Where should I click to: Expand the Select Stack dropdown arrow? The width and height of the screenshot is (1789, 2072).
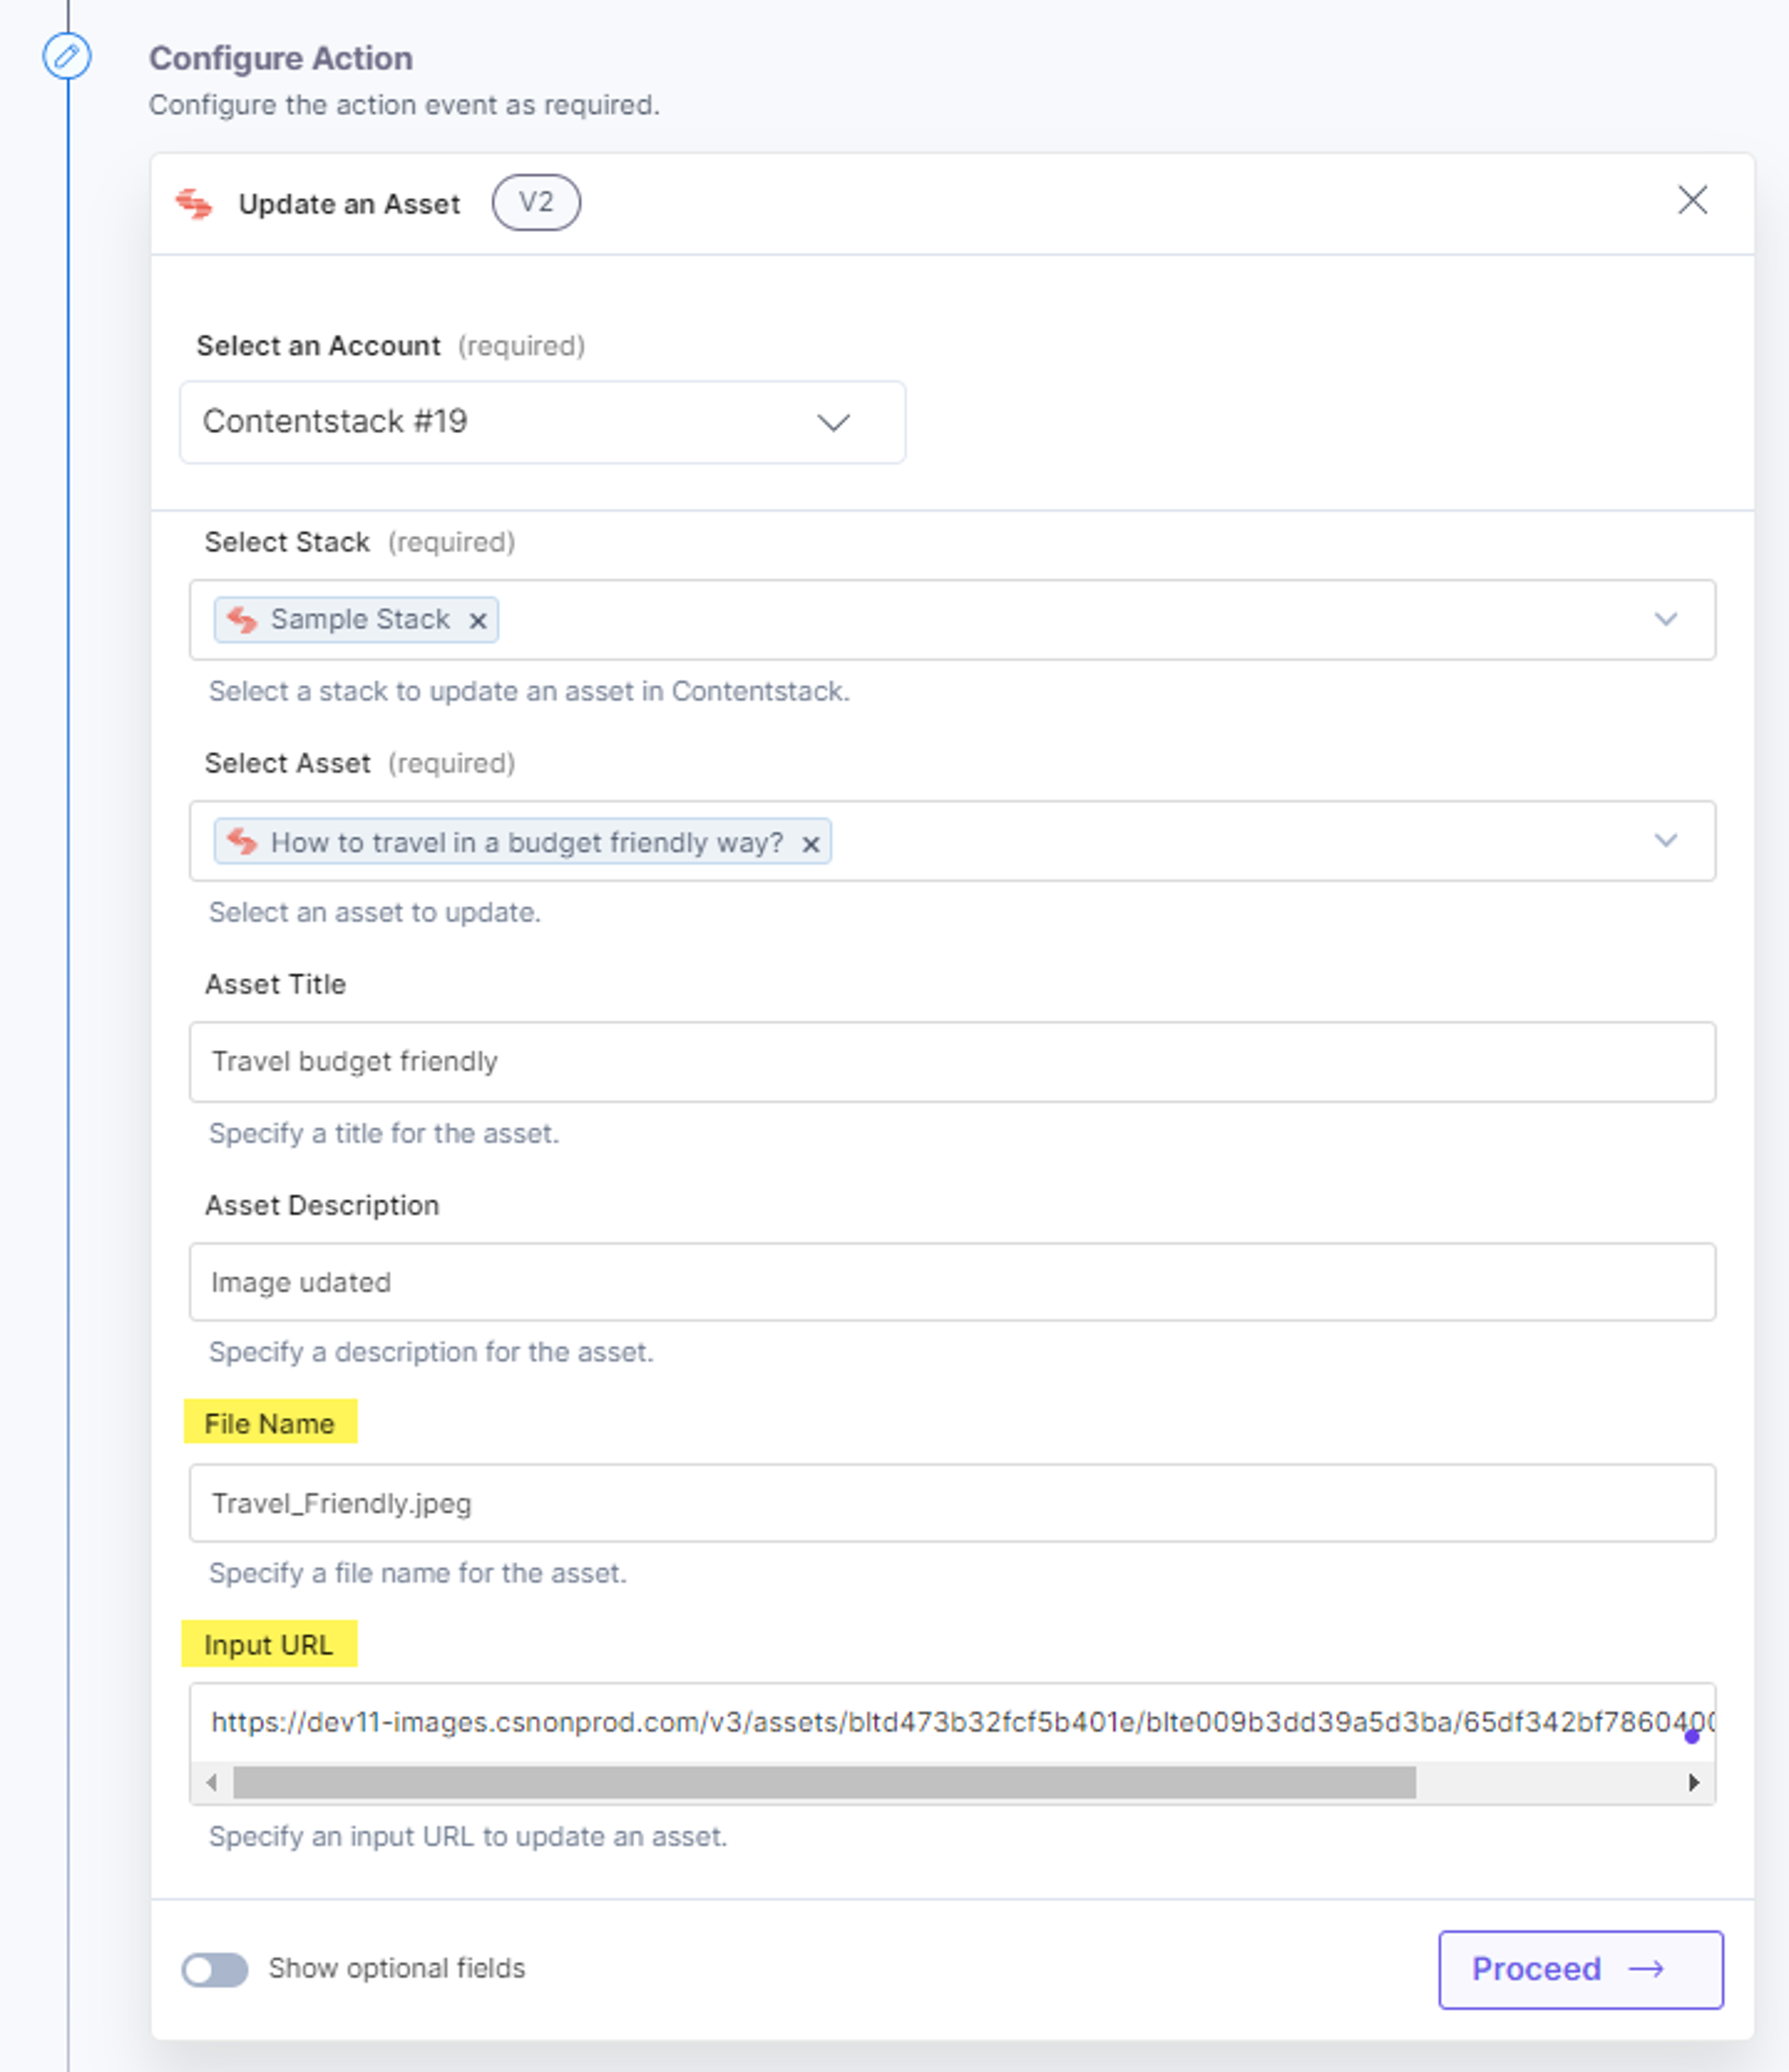pyautogui.click(x=1665, y=619)
